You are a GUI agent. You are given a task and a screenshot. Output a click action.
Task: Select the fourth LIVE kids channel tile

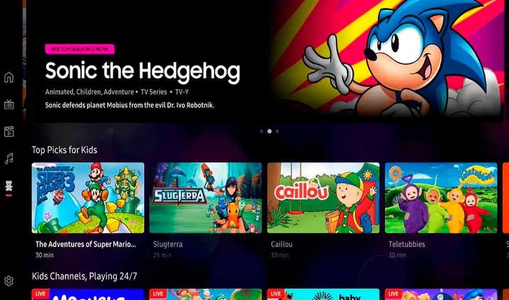(x=441, y=294)
